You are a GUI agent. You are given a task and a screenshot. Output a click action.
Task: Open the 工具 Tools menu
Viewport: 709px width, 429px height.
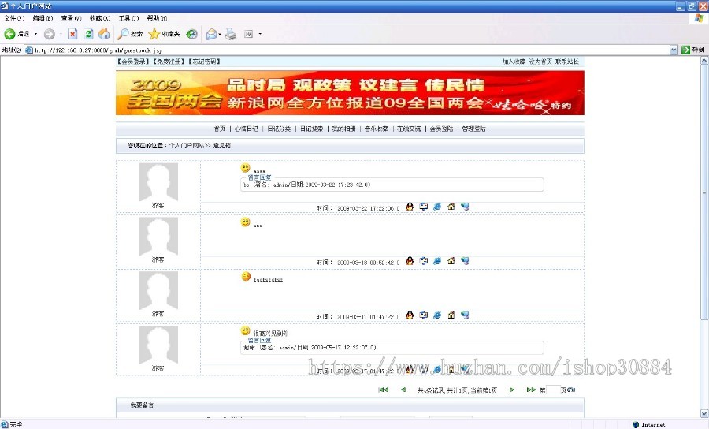pos(128,18)
